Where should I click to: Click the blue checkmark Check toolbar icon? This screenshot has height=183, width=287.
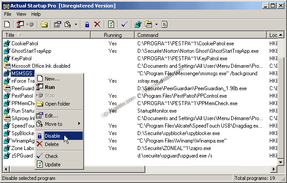[x=125, y=24]
